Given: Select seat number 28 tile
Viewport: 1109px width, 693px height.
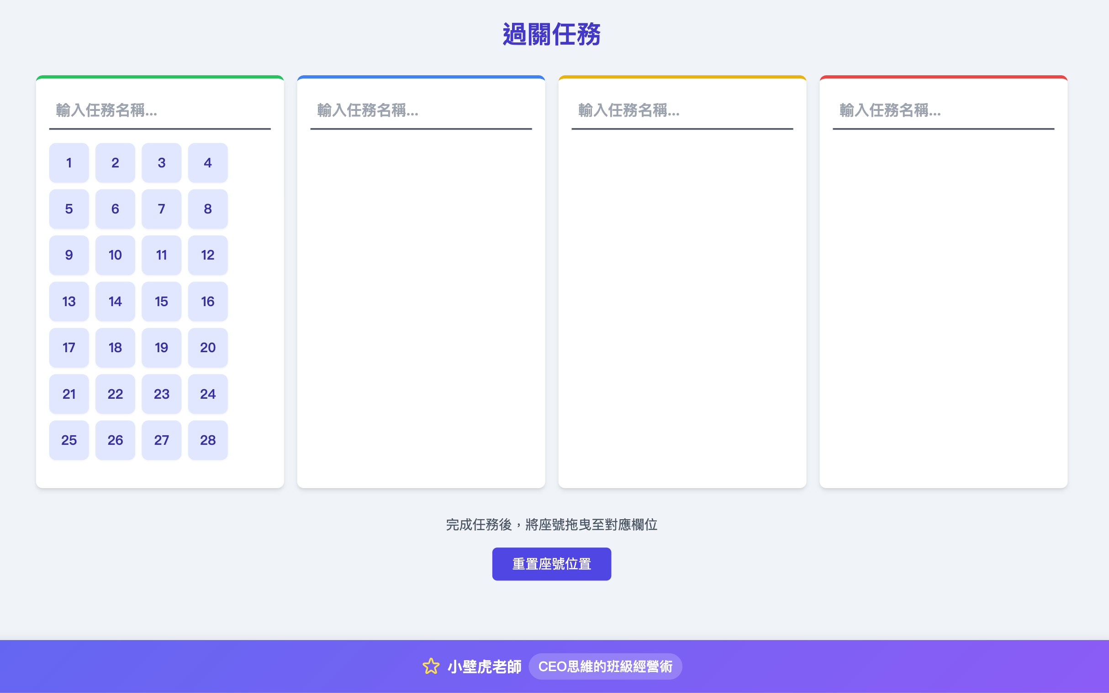Looking at the screenshot, I should pyautogui.click(x=207, y=440).
